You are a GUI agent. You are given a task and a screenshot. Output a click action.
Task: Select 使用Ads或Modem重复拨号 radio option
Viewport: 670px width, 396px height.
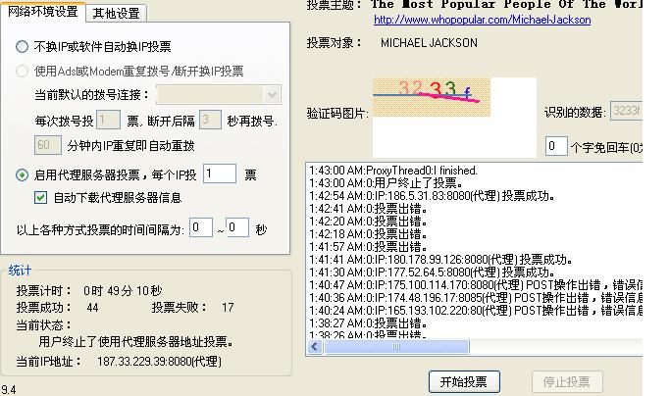pyautogui.click(x=23, y=72)
